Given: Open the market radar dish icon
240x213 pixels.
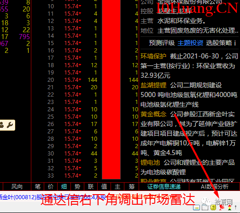Looking at the screenshot, I should coord(222,207).
